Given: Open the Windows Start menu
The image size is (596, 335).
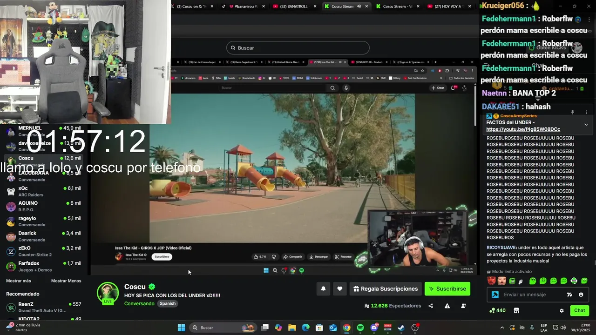Looking at the screenshot, I should point(181,328).
